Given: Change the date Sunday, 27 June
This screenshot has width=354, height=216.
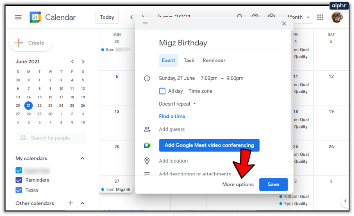Looking at the screenshot, I should 177,78.
